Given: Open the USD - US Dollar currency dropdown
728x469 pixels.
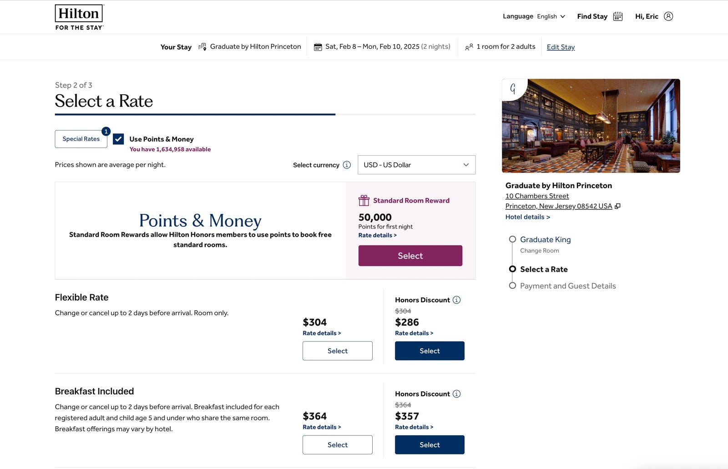Looking at the screenshot, I should click(x=416, y=165).
